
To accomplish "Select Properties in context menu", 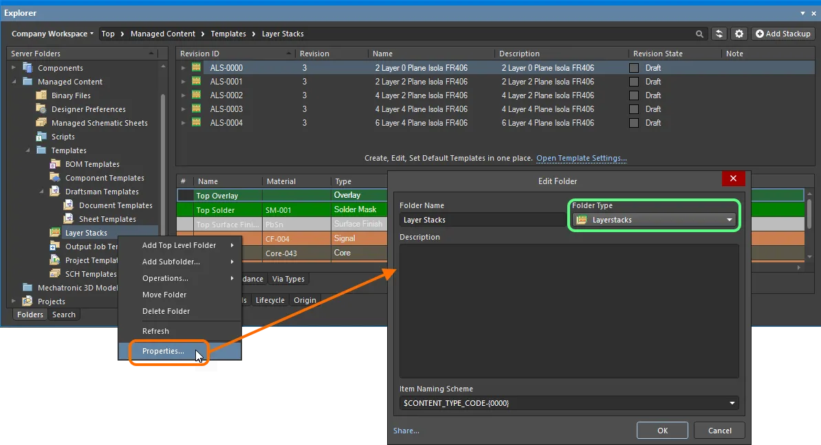I will [179, 351].
